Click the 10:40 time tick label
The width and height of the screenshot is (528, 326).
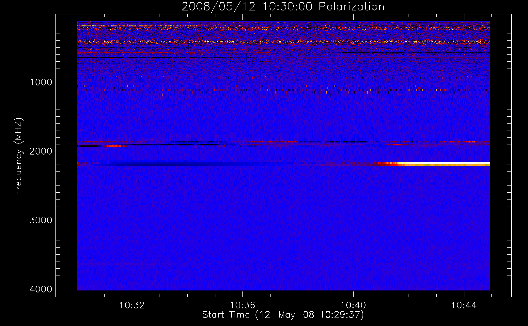tap(353, 305)
